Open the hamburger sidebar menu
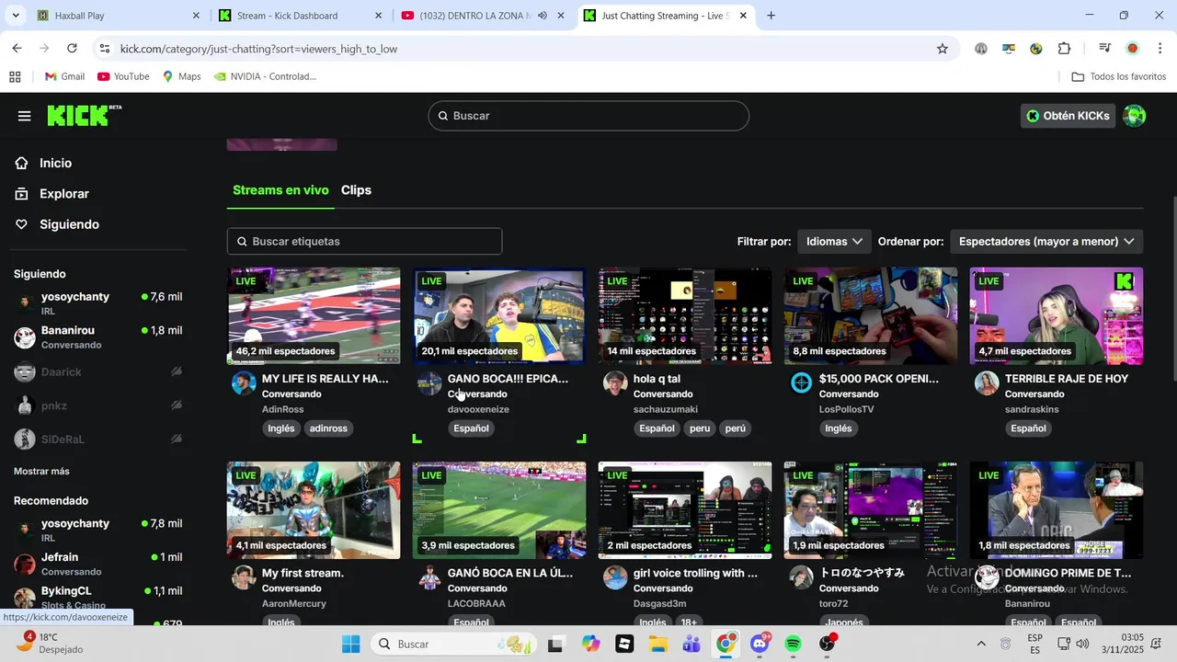Viewport: 1177px width, 662px height. 25,116
